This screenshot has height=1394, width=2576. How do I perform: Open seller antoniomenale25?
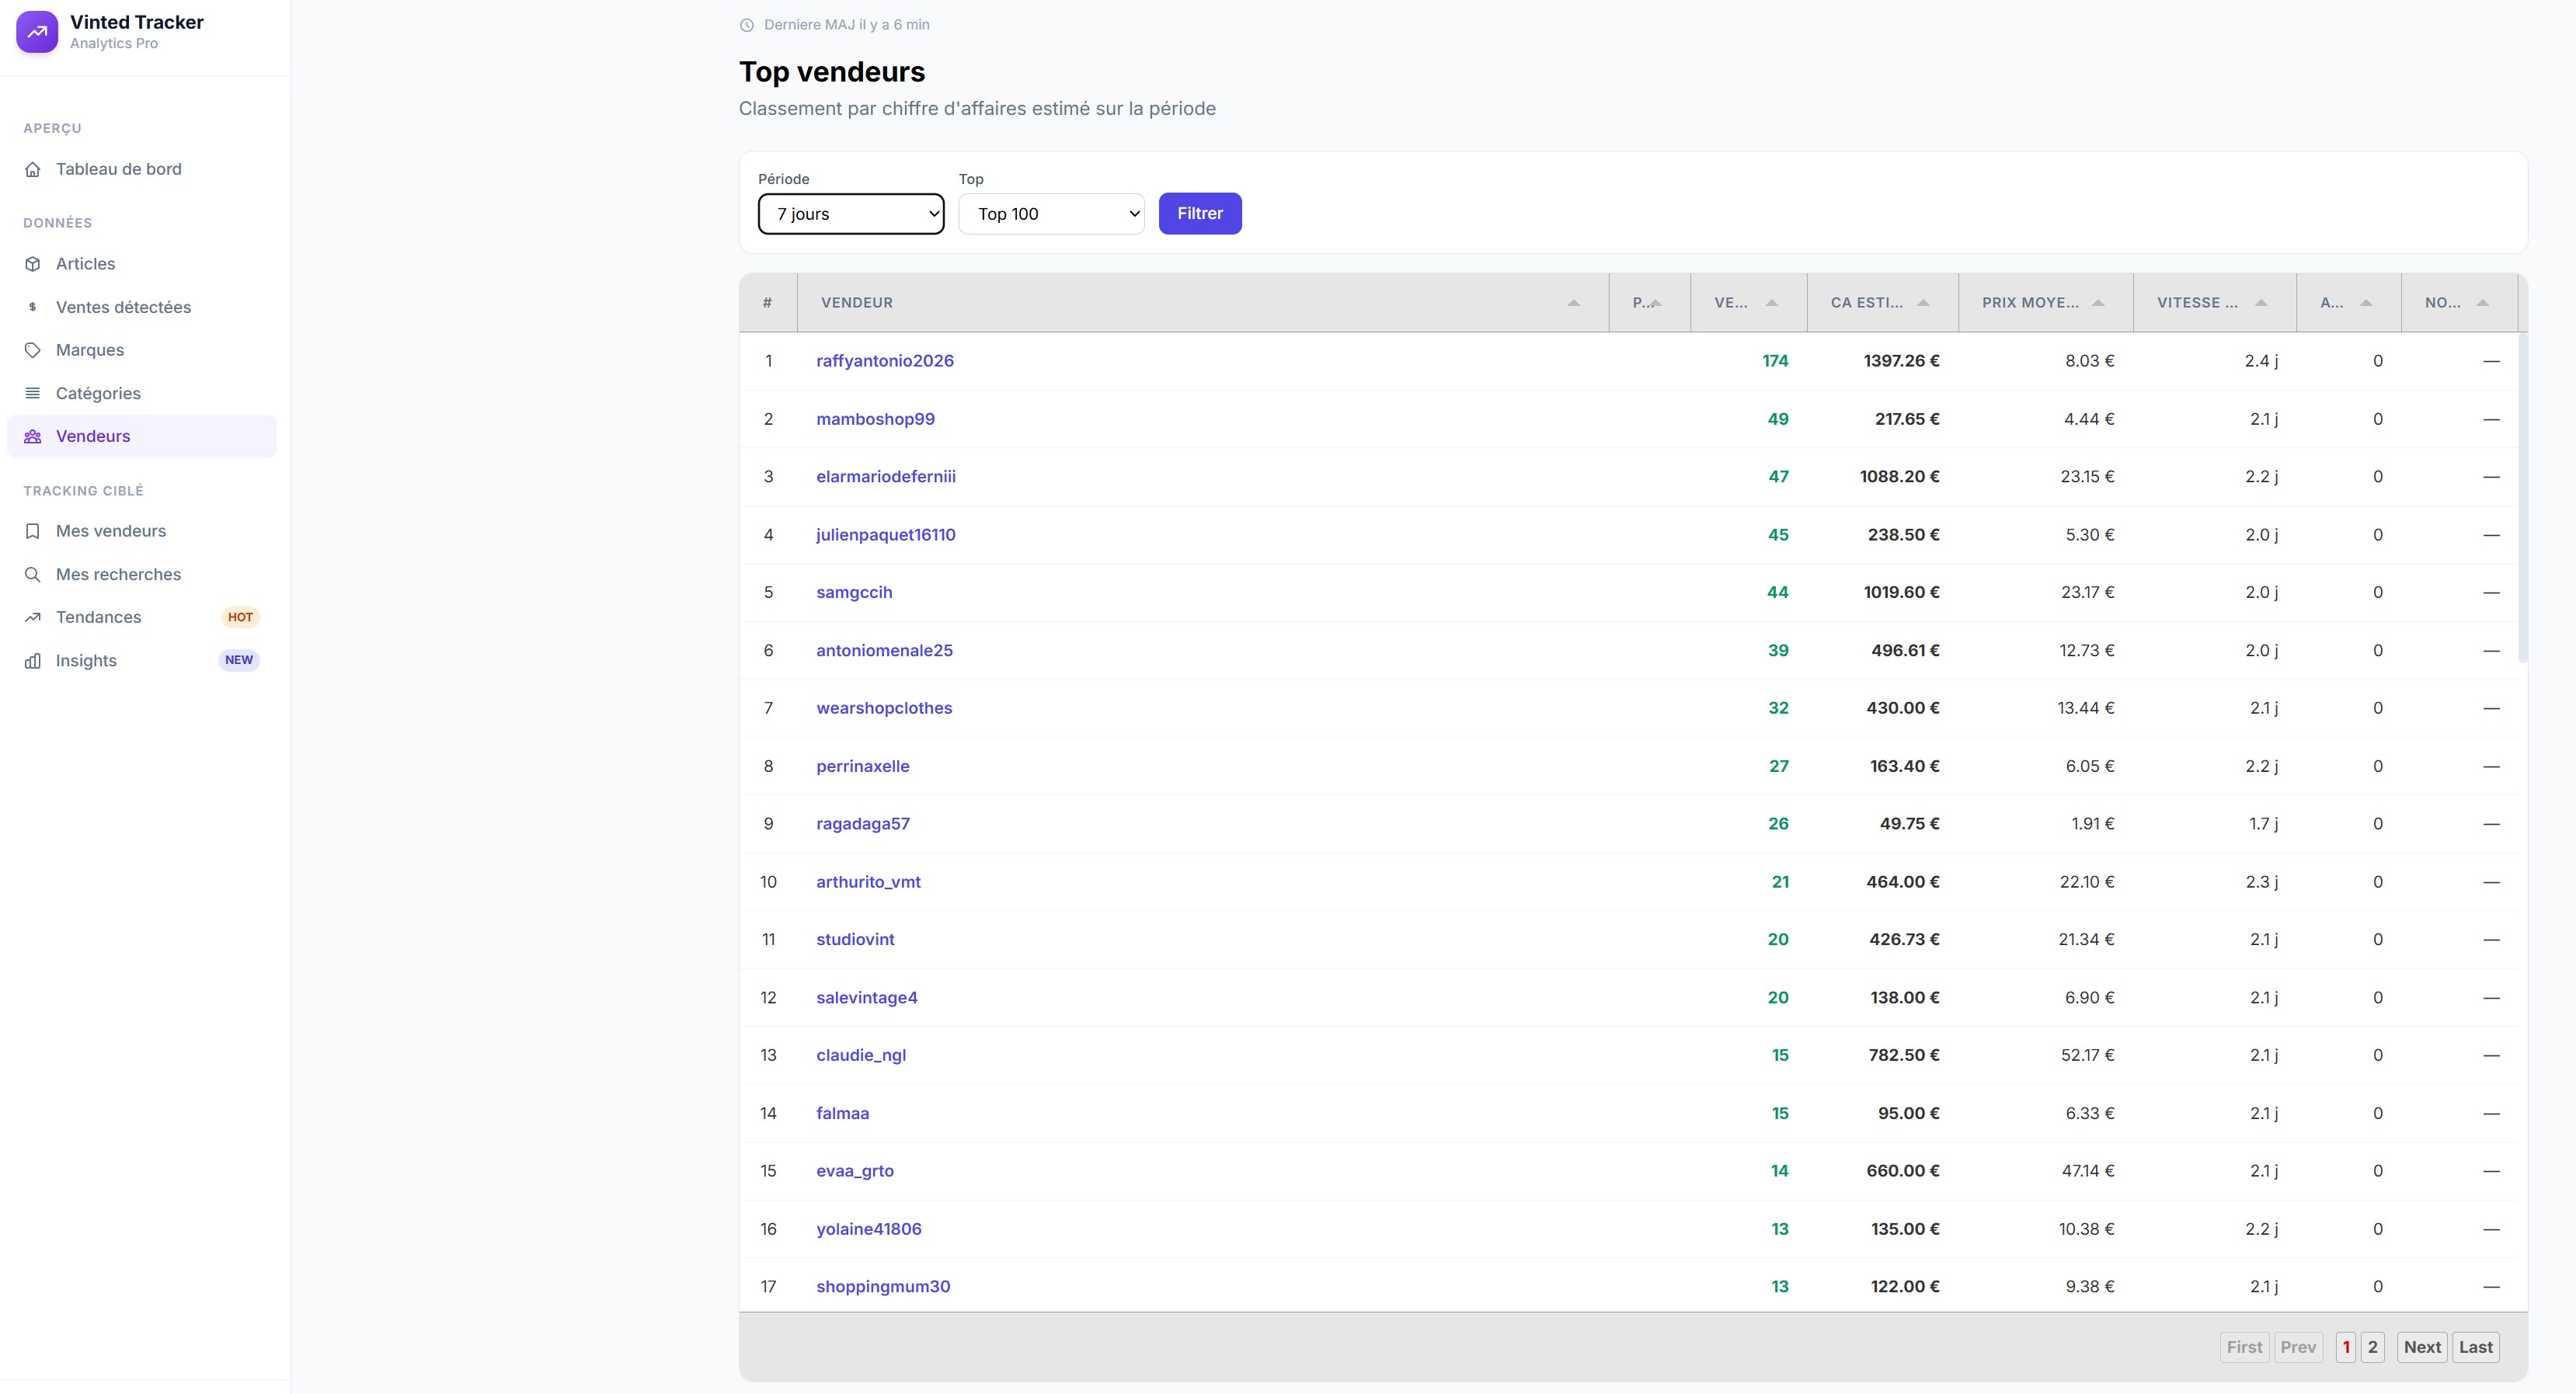pyautogui.click(x=884, y=650)
